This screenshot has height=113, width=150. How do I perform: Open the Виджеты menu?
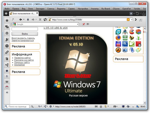(61, 9)
